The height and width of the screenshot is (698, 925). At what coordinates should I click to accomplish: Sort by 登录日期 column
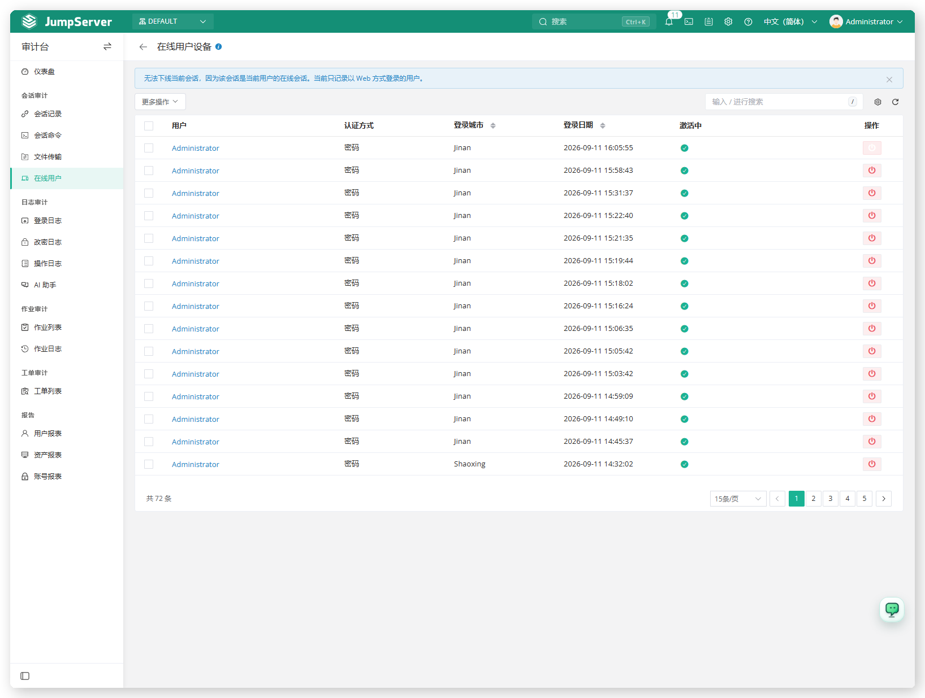(602, 125)
